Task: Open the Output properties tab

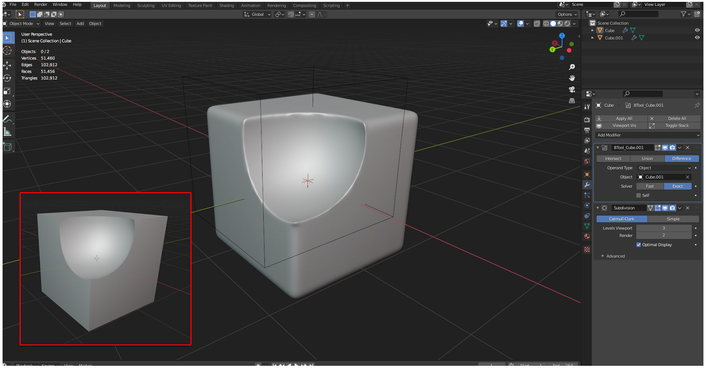Action: 587,130
